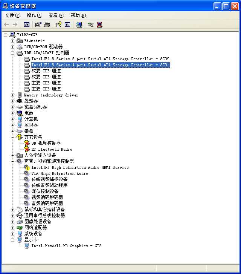Click 3D 视频控制器 text
This screenshot has height=274, width=241.
tap(46, 143)
